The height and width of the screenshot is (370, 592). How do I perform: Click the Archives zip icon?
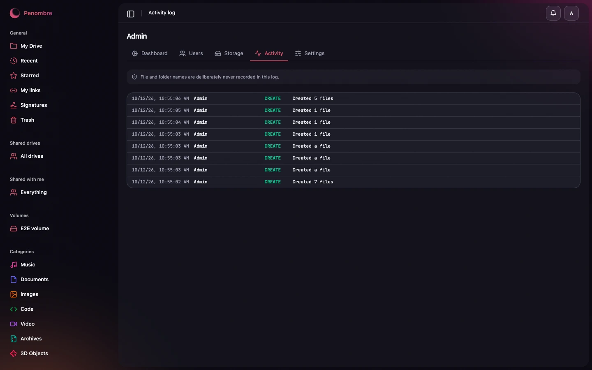(x=14, y=339)
